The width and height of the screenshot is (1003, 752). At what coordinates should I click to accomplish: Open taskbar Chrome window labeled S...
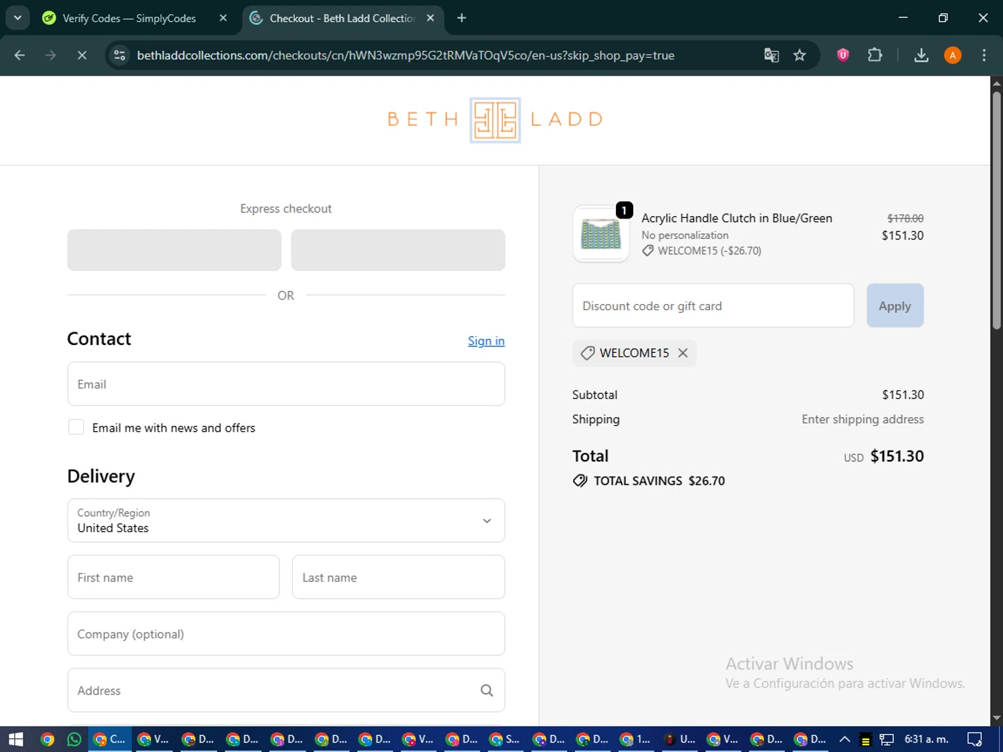tap(505, 739)
